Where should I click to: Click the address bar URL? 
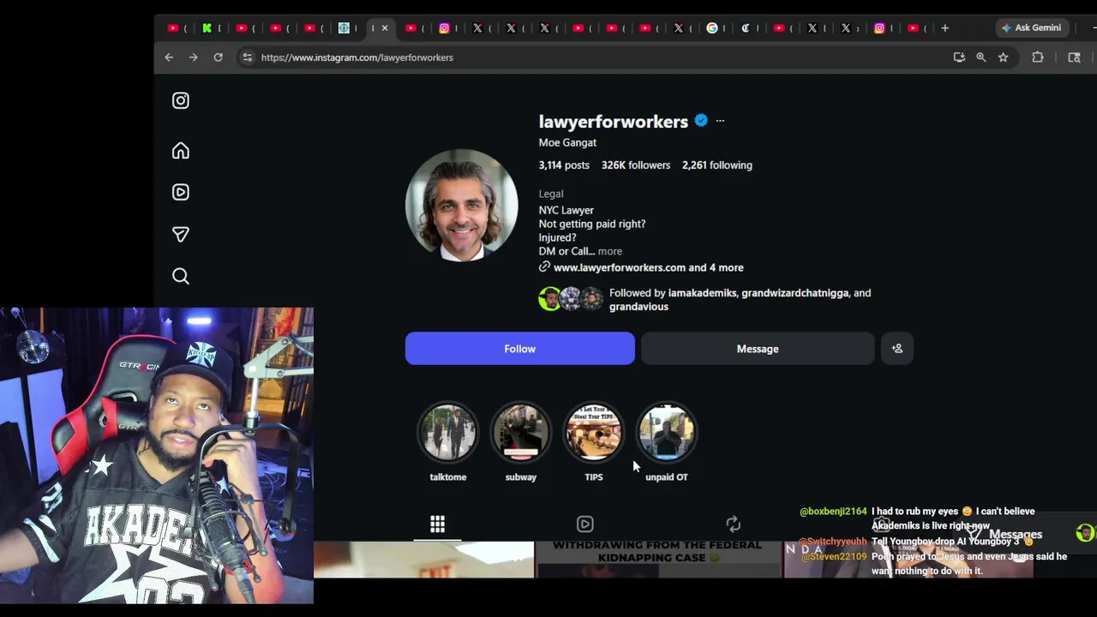tap(357, 57)
